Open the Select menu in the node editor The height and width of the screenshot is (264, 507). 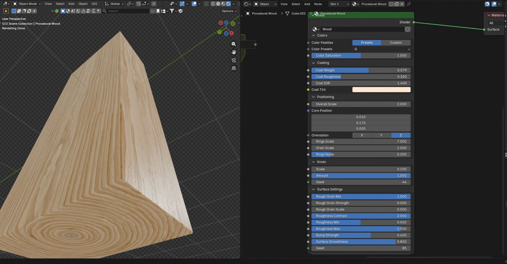coord(296,4)
